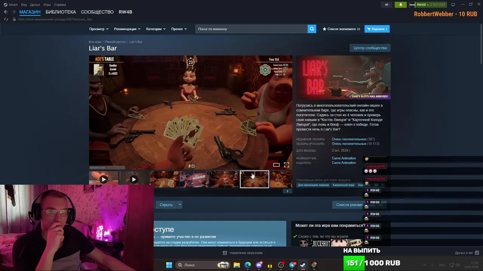Follow the Ранний доступ breadcrumb link
Screen dimensions: 483x271
[115, 42]
